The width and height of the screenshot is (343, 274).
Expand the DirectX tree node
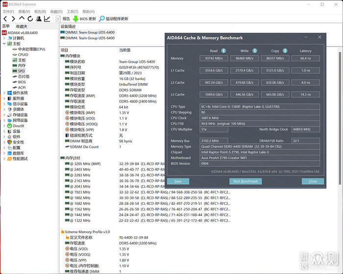coord(4,126)
